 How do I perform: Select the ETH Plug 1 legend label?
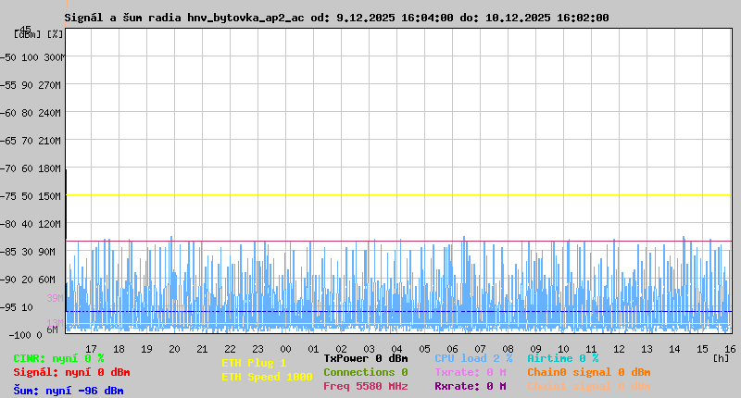(254, 363)
